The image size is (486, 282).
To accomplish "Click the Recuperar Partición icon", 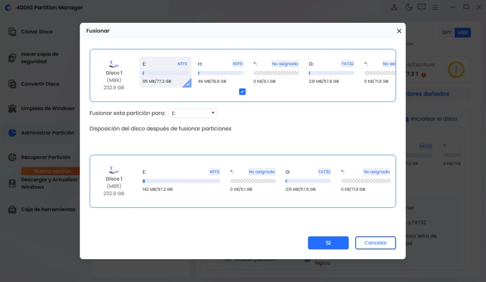I will [12, 157].
